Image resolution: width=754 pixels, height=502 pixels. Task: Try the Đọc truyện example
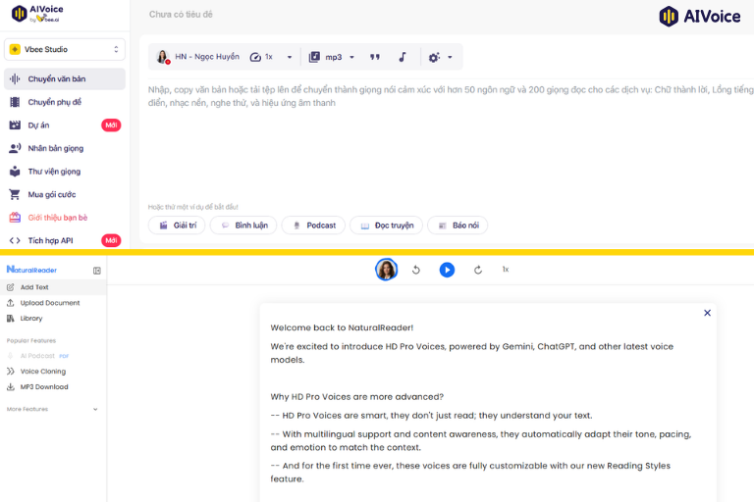click(386, 226)
